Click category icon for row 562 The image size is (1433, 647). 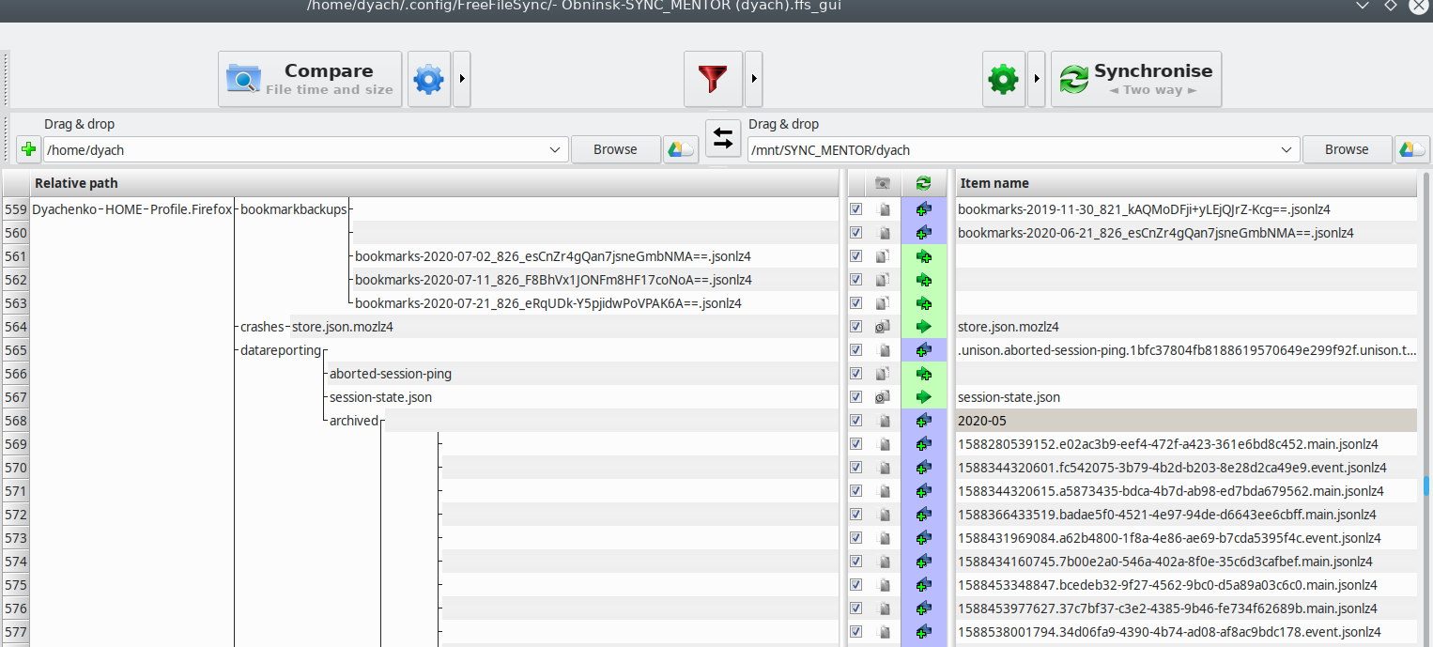[883, 280]
